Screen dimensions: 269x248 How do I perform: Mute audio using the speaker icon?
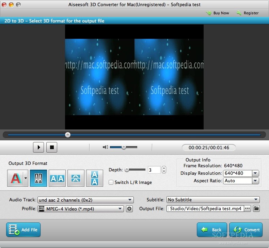(x=105, y=147)
